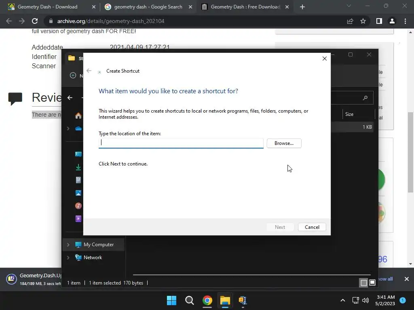Click the File Explorer search magnifier

click(x=365, y=98)
